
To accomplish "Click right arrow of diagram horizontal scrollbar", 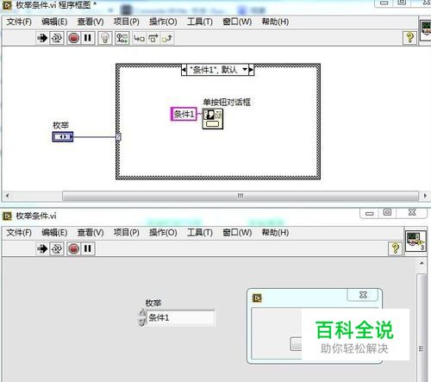I will tap(425, 196).
